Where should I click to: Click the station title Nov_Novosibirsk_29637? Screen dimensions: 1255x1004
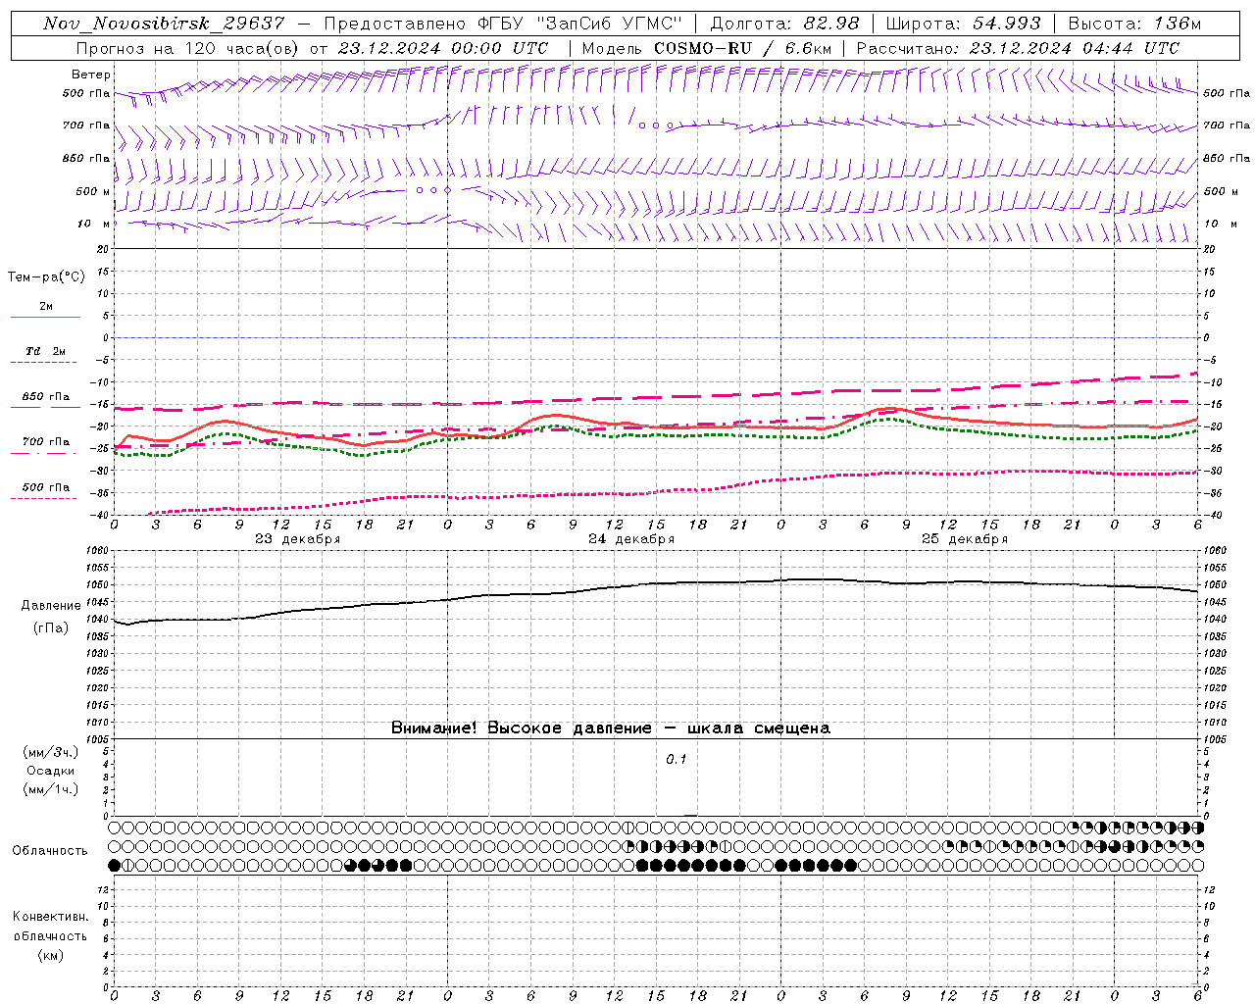click(x=164, y=24)
